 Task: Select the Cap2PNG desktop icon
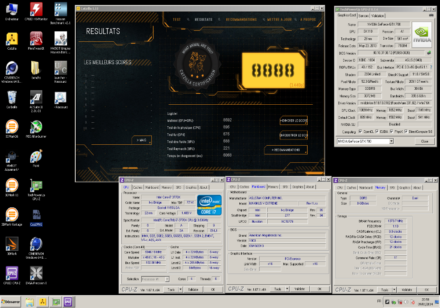pos(36,217)
